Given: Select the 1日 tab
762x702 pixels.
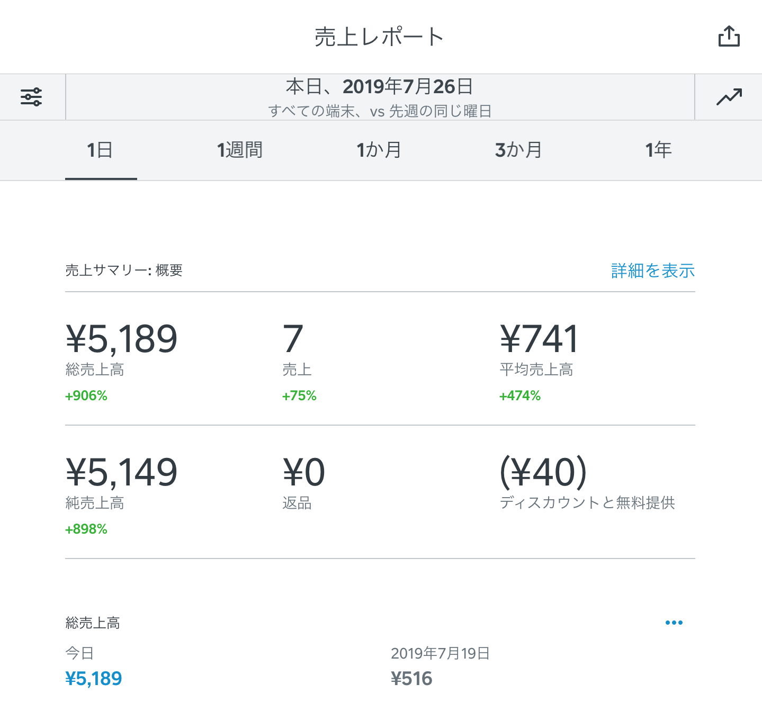Looking at the screenshot, I should tap(101, 150).
